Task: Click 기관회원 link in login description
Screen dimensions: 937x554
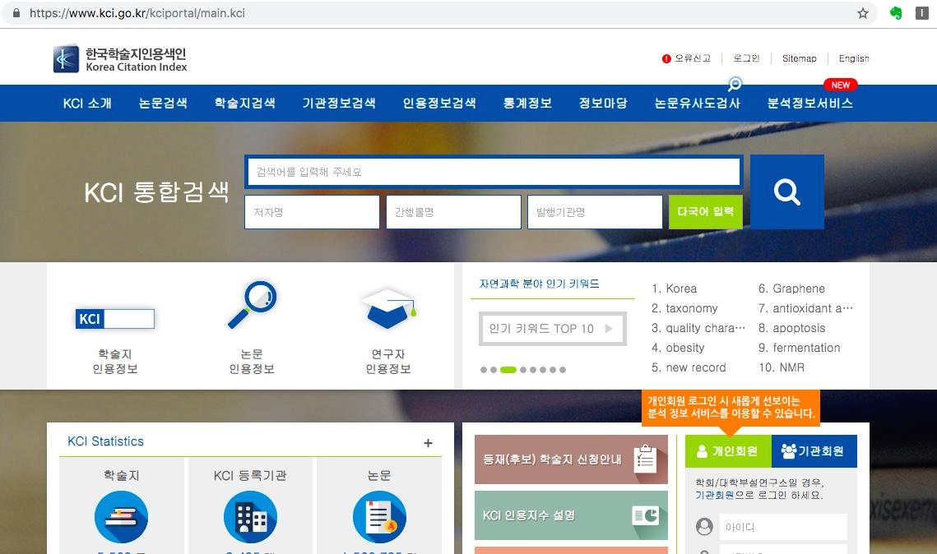Action: (x=715, y=496)
